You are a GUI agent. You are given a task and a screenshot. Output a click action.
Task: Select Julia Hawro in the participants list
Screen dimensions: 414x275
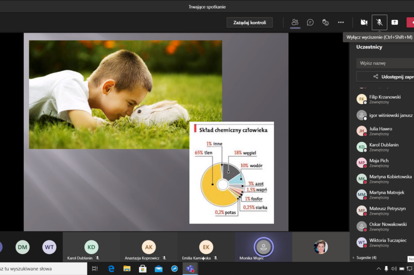pyautogui.click(x=385, y=131)
